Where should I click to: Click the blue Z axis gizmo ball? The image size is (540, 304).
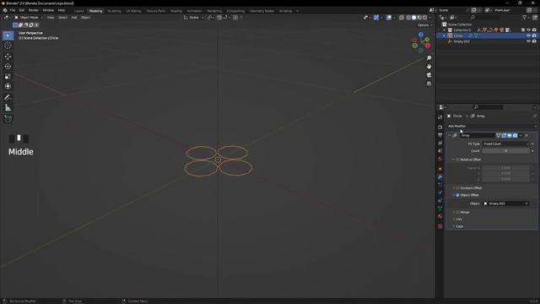pos(421,35)
